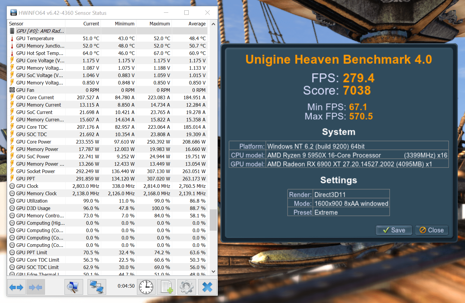Click the Min FPS value 67.1
The height and width of the screenshot is (303, 465).
coord(358,107)
